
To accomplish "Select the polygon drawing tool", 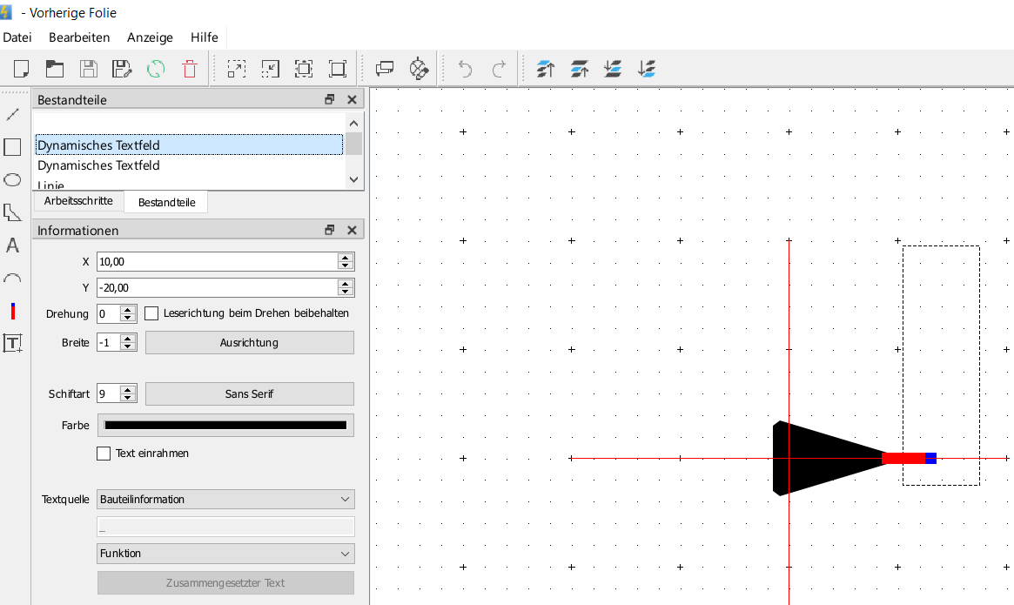I will (x=13, y=212).
